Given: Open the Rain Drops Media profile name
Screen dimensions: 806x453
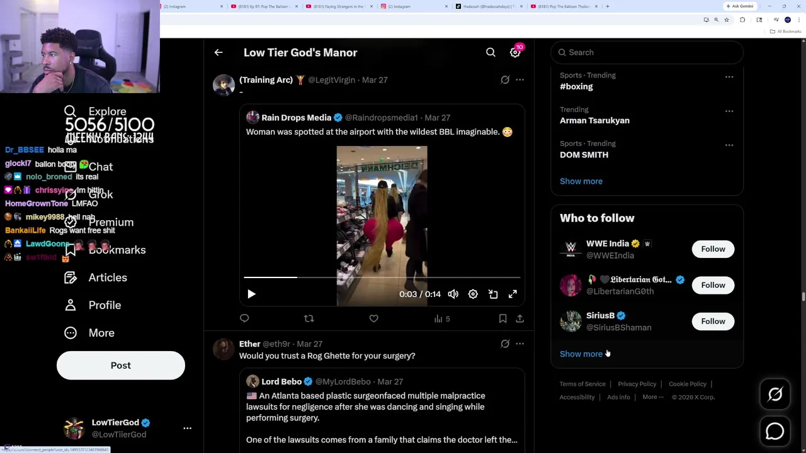Looking at the screenshot, I should [296, 118].
